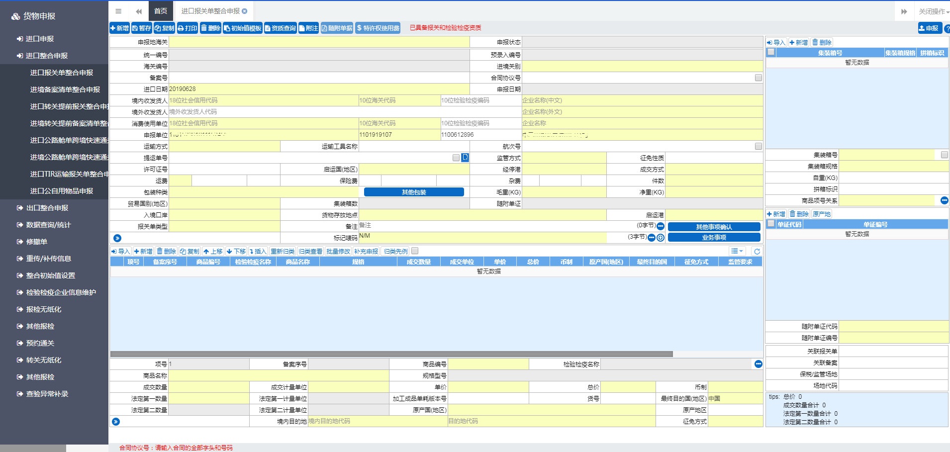Viewport: 950px width, 452px height.
Task: Switch to the 首页 tab
Action: coord(161,11)
